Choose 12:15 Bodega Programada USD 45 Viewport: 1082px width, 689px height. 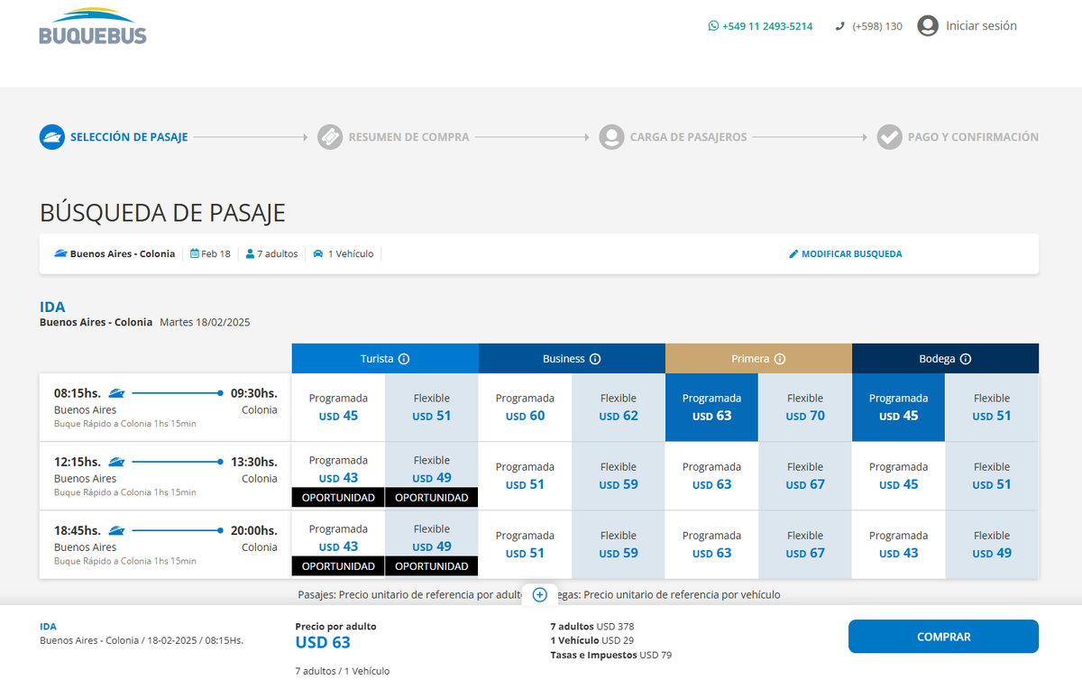click(898, 476)
